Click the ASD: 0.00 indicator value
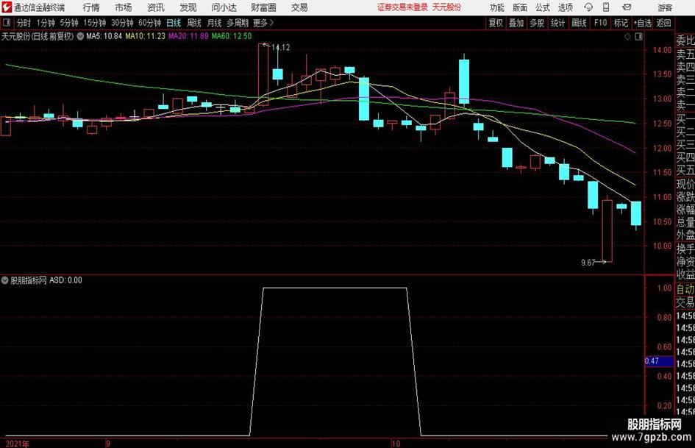Viewport: 695px width, 448px height. point(65,280)
